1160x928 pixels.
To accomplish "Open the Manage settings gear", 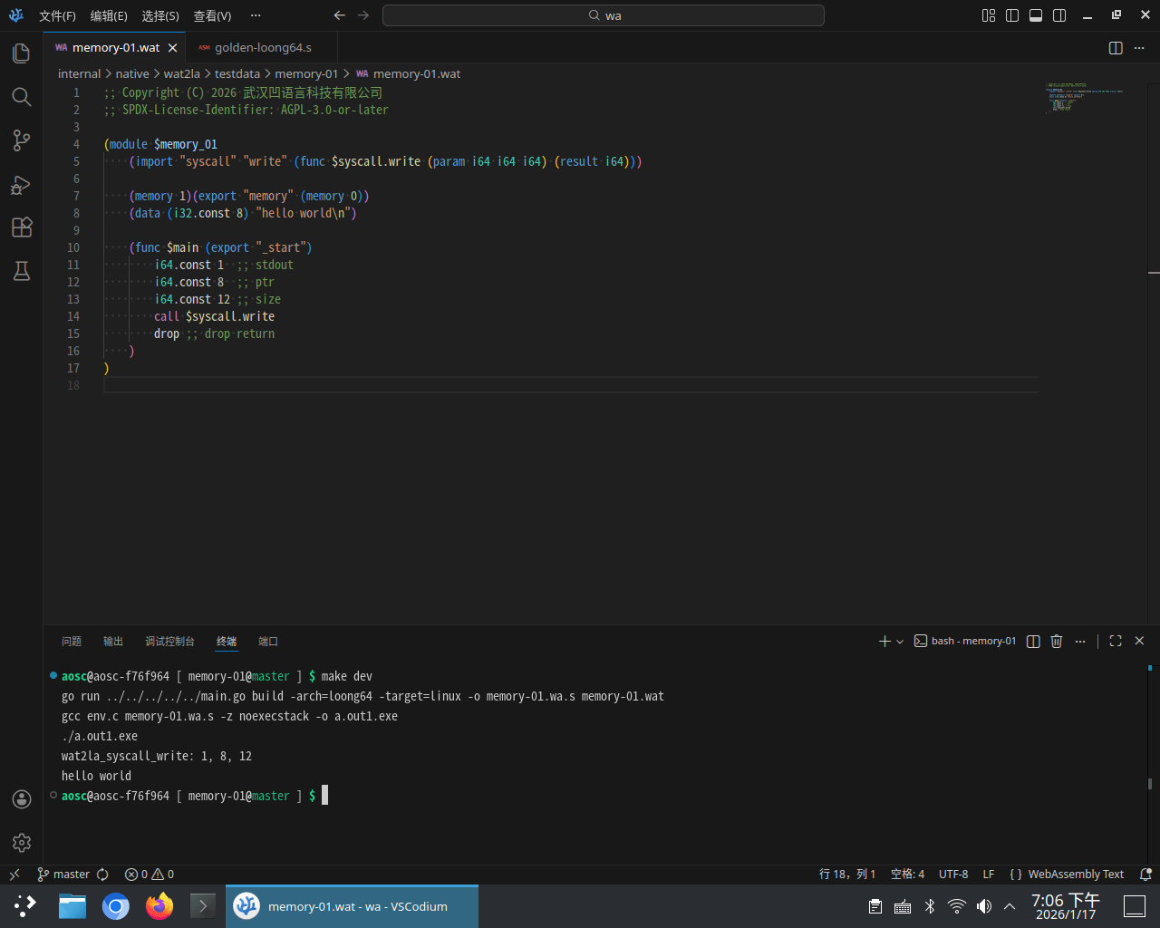I will [22, 843].
